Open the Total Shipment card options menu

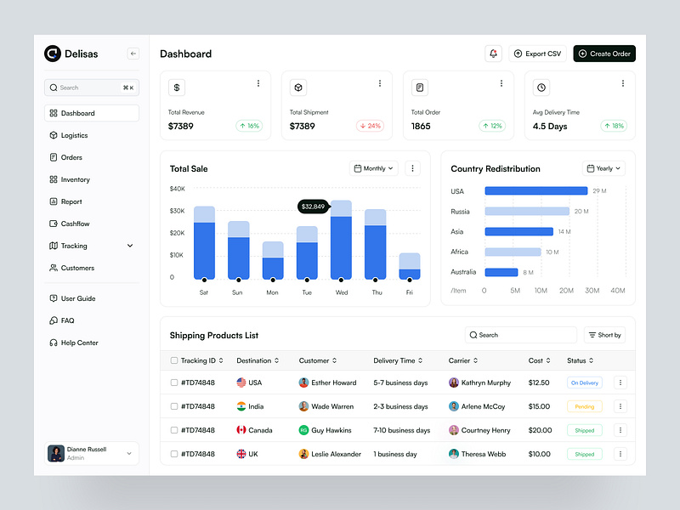point(380,82)
